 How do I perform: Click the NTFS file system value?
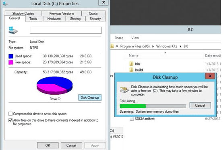(34, 48)
